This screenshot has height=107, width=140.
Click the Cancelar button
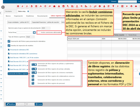click(x=30, y=104)
